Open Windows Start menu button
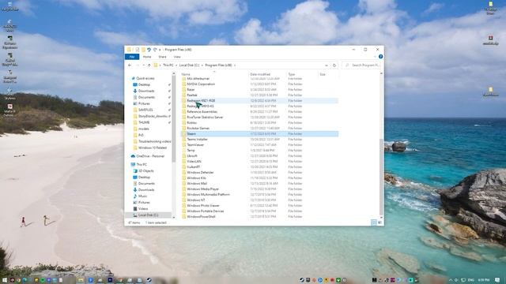The width and height of the screenshot is (506, 284). click(x=5, y=280)
